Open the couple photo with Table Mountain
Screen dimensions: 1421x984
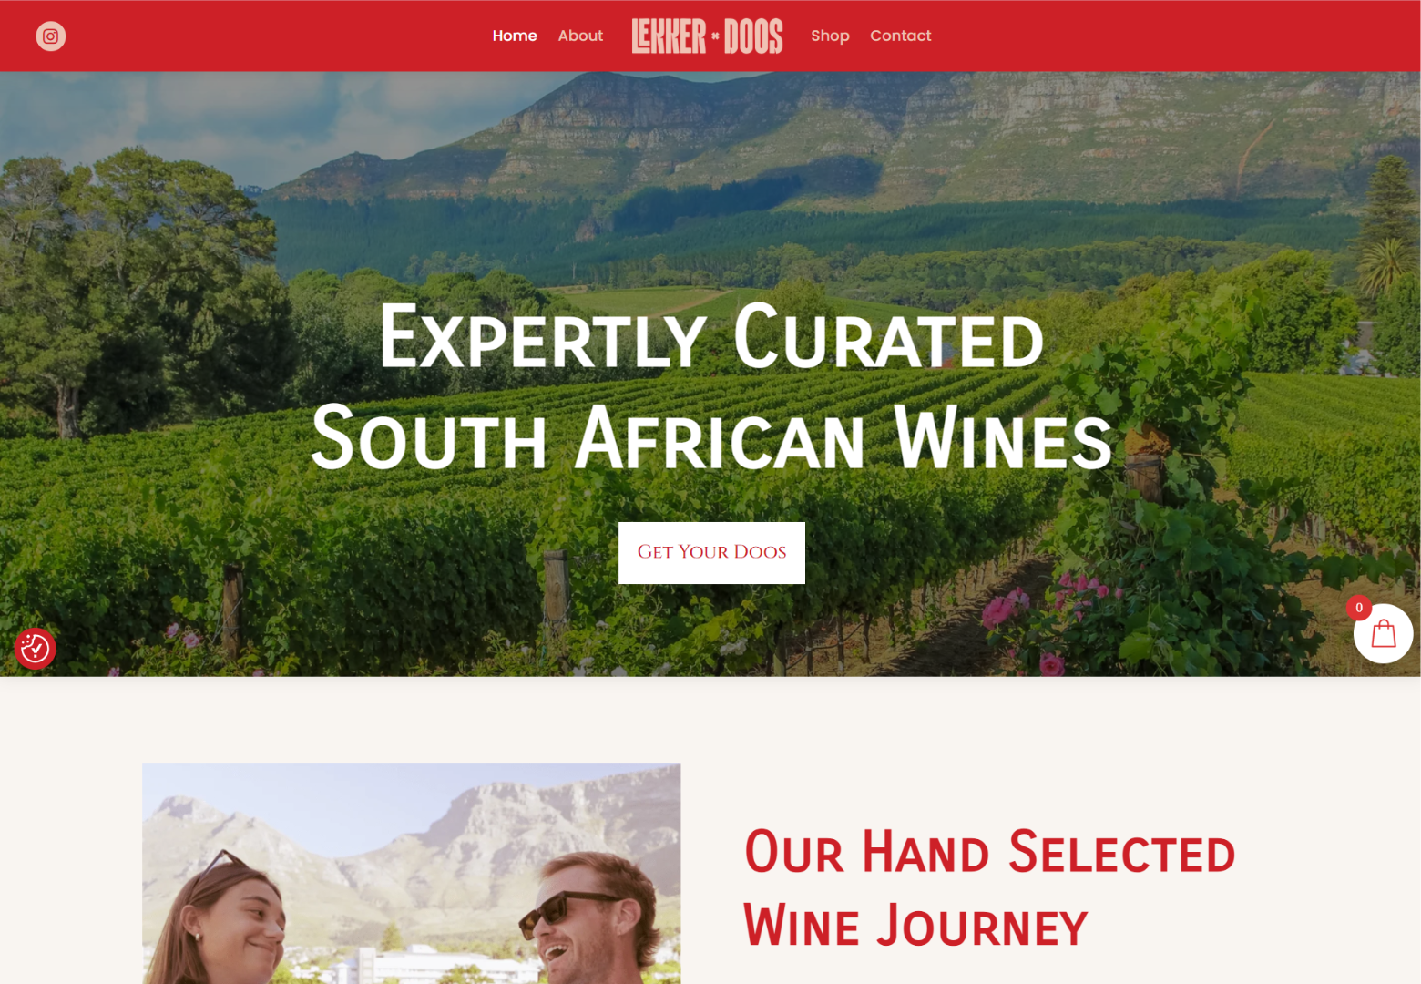[412, 873]
